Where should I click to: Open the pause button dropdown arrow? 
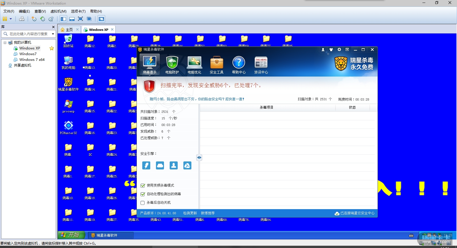tap(11, 19)
